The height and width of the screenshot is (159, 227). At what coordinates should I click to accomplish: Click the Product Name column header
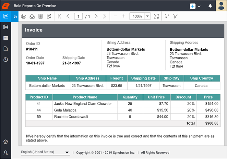point(85,97)
